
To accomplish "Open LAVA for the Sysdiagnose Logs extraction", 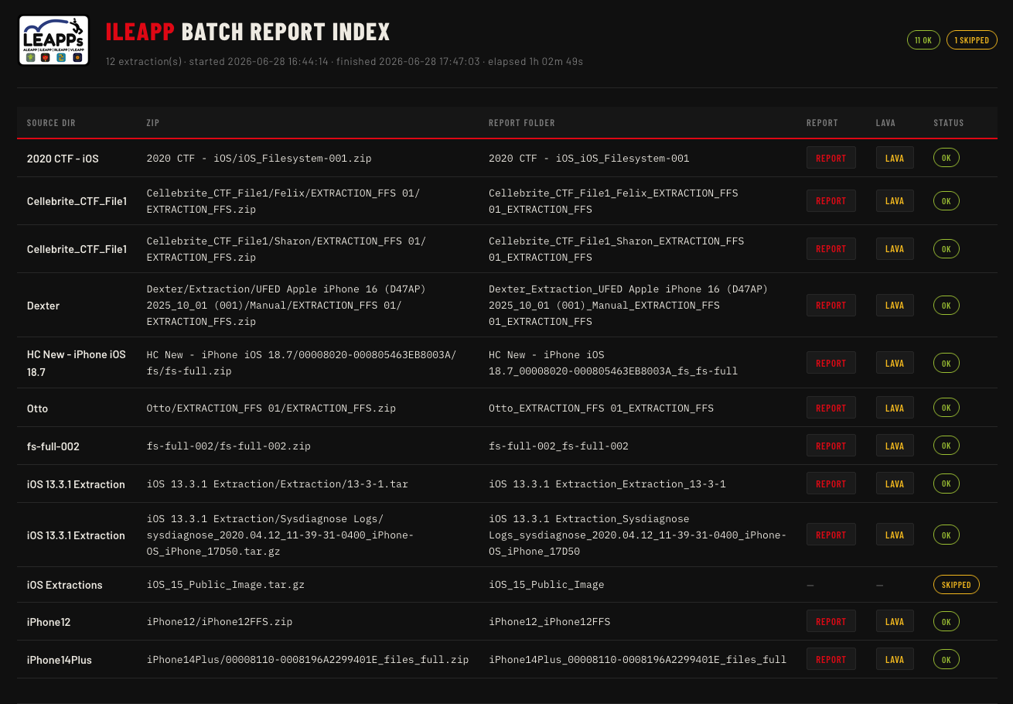I will [x=895, y=535].
